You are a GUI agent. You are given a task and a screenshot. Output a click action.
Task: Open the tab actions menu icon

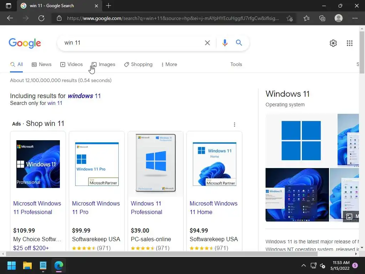[9, 6]
